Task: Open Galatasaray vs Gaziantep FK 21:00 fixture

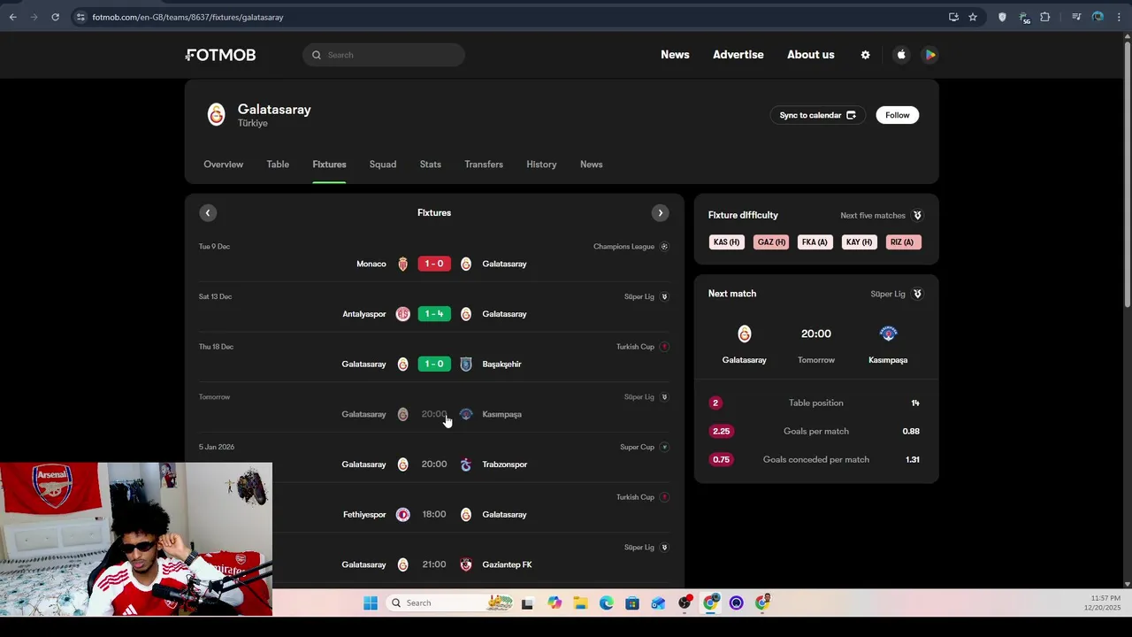Action: click(434, 564)
